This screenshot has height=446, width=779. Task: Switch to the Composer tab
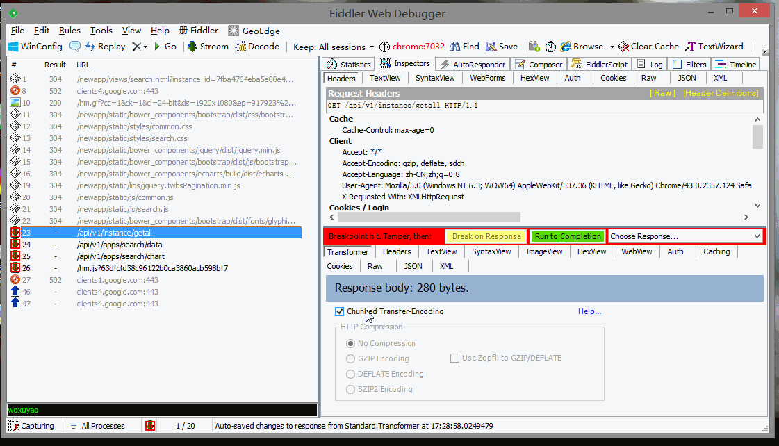tap(539, 65)
